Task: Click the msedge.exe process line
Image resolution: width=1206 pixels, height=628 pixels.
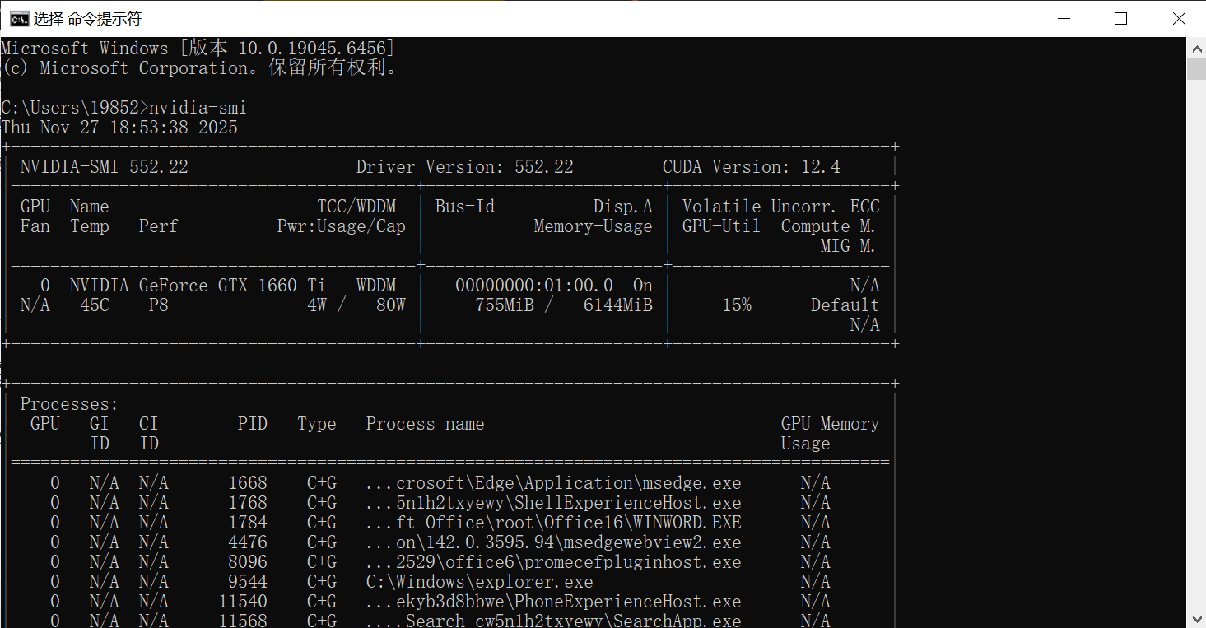Action: click(552, 483)
